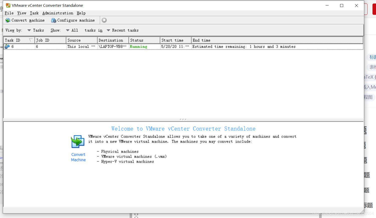Click the VMware Converter title bar icon
This screenshot has height=218, width=376.
coord(8,5)
